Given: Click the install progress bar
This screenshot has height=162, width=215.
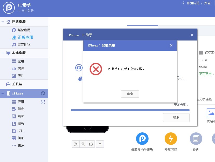Looking at the screenshot, I should (x=130, y=110).
